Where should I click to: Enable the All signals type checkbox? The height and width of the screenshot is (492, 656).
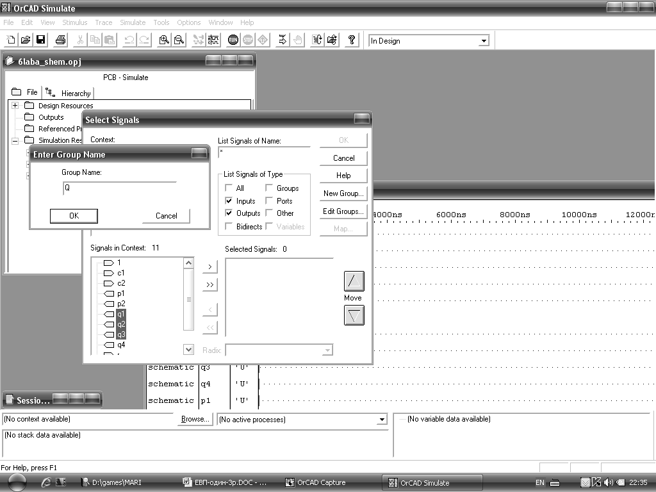pyautogui.click(x=229, y=188)
